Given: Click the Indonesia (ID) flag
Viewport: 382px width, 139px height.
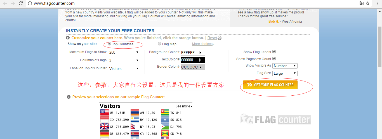Looking at the screenshot, I should (x=105, y=120).
